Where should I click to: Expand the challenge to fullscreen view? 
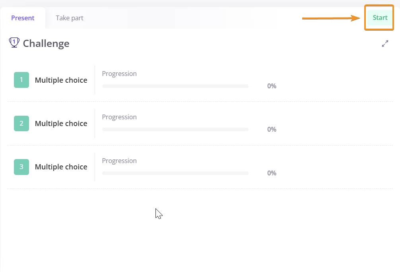(385, 44)
